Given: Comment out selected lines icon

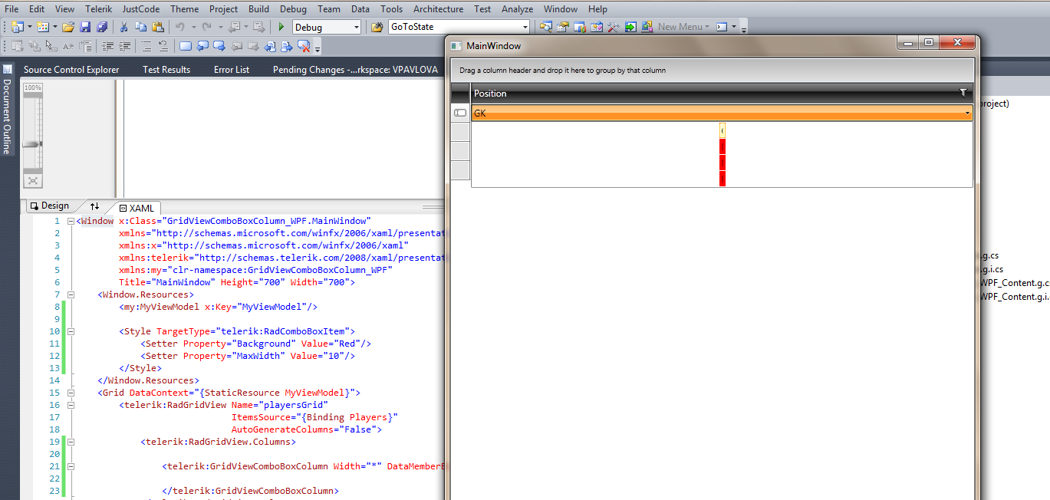Looking at the screenshot, I should pyautogui.click(x=146, y=46).
